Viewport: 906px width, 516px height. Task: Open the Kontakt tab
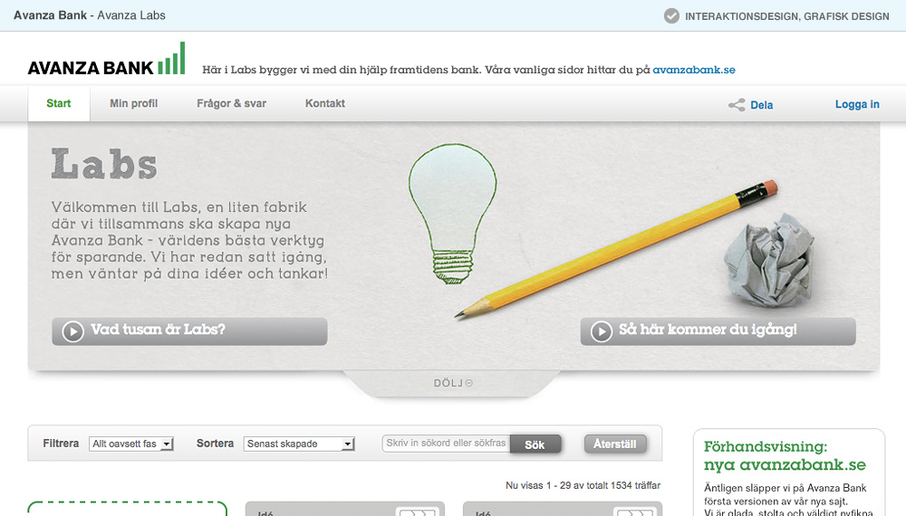324,103
